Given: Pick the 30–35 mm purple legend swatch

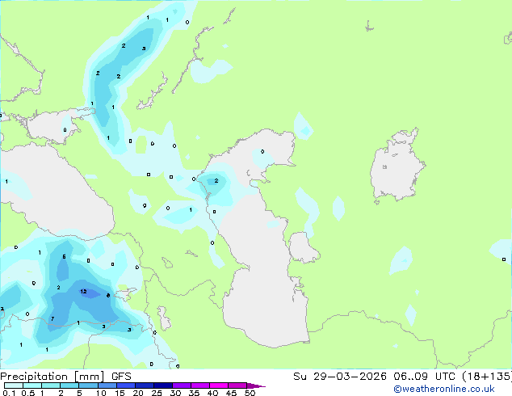Looking at the screenshot, I should coord(182,385).
